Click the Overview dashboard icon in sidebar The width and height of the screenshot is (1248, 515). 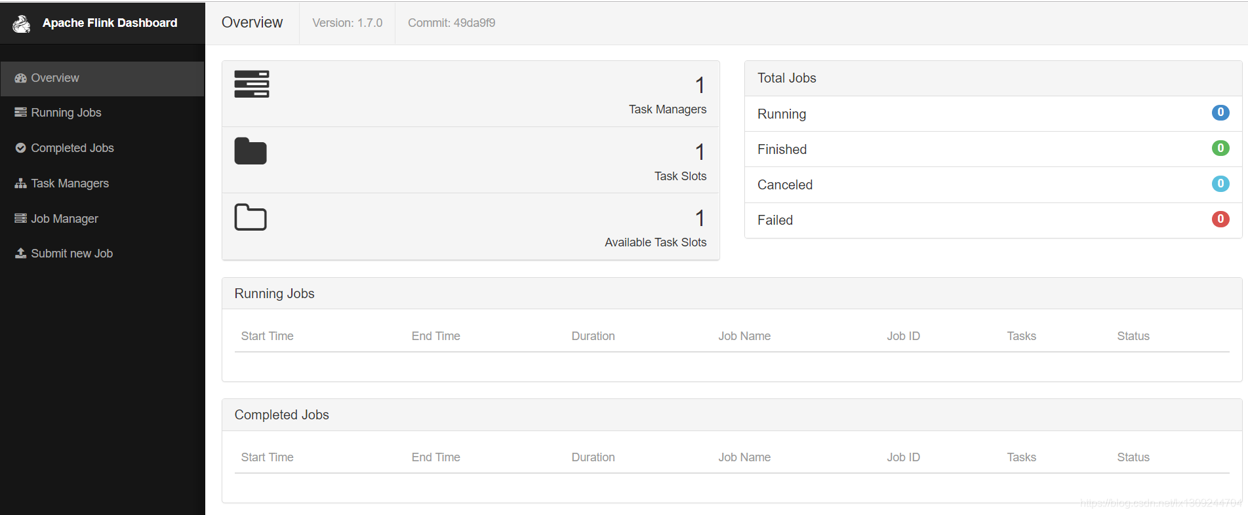(20, 78)
